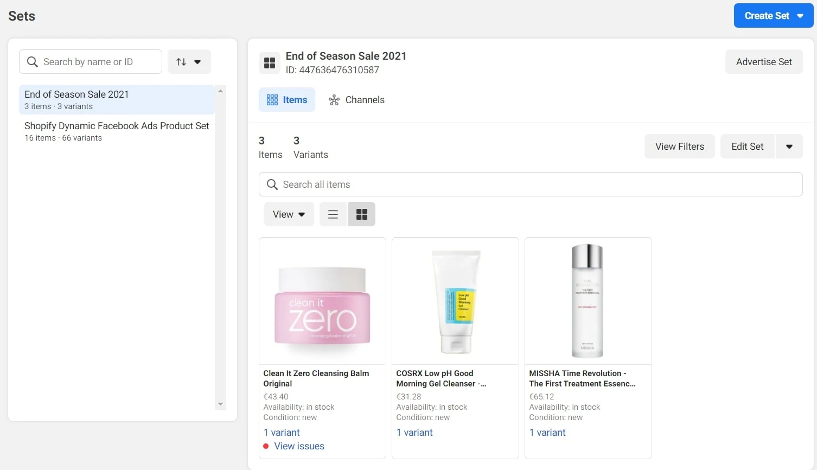Open the View dropdown menu

289,214
